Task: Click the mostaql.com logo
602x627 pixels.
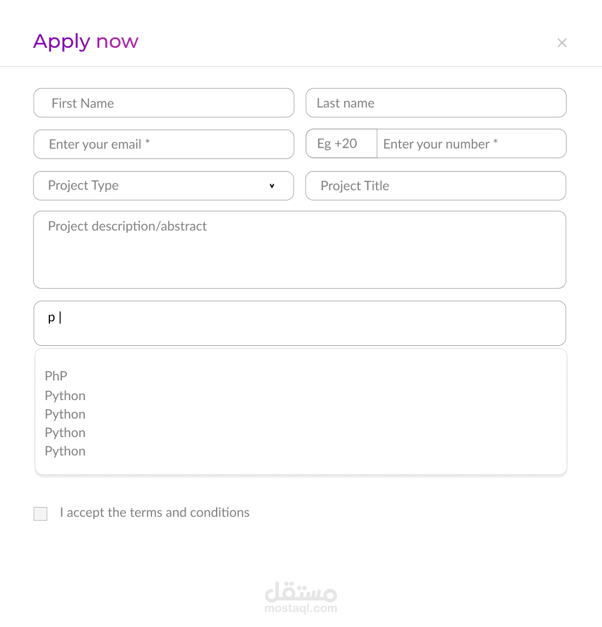Action: coord(301,597)
